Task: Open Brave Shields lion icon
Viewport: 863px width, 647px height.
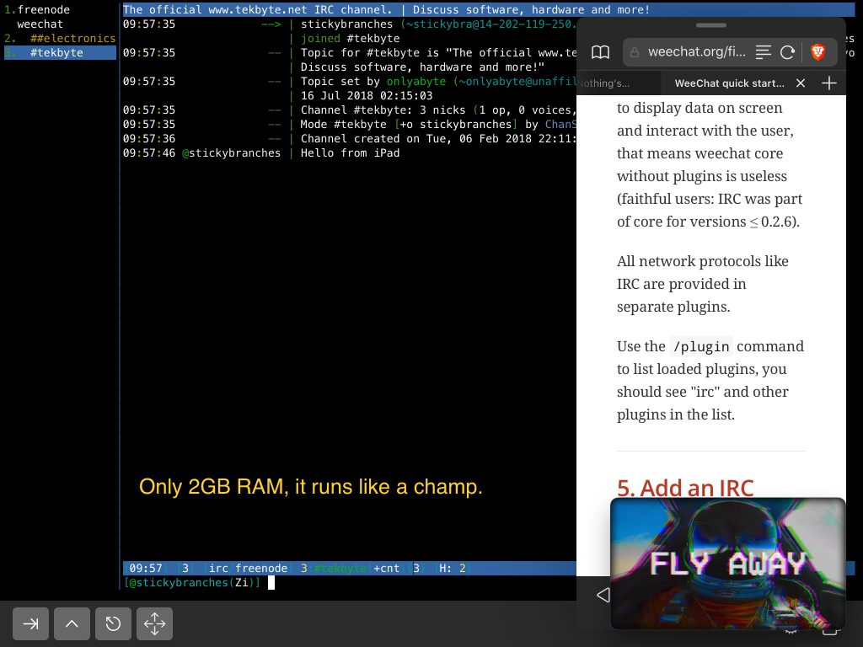Action: pyautogui.click(x=817, y=52)
